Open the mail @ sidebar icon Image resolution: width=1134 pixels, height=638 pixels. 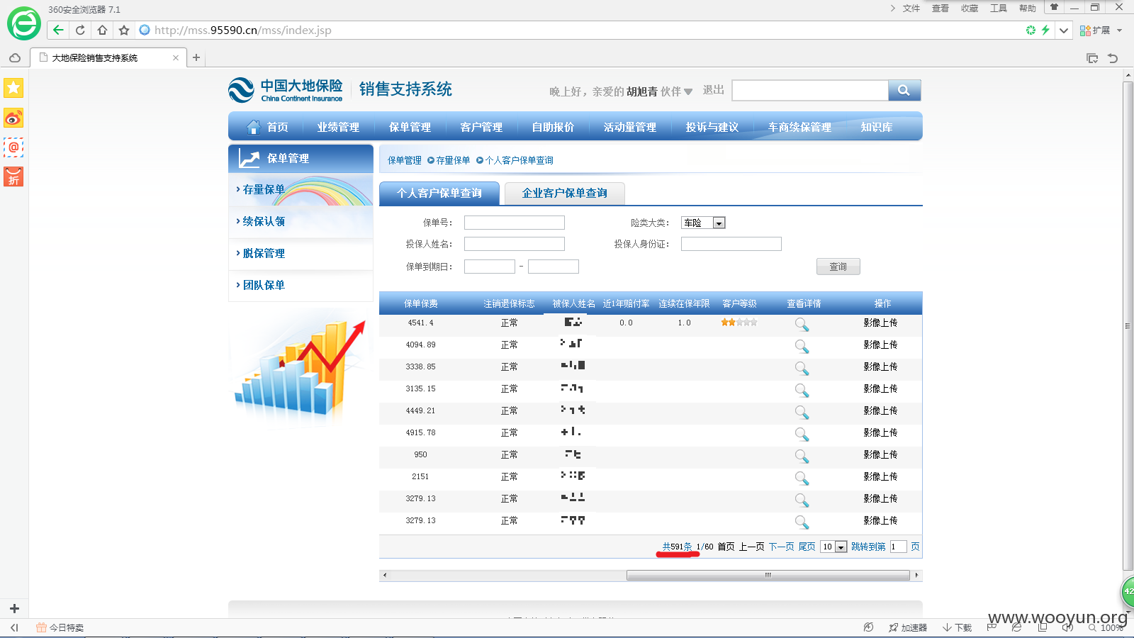[13, 147]
